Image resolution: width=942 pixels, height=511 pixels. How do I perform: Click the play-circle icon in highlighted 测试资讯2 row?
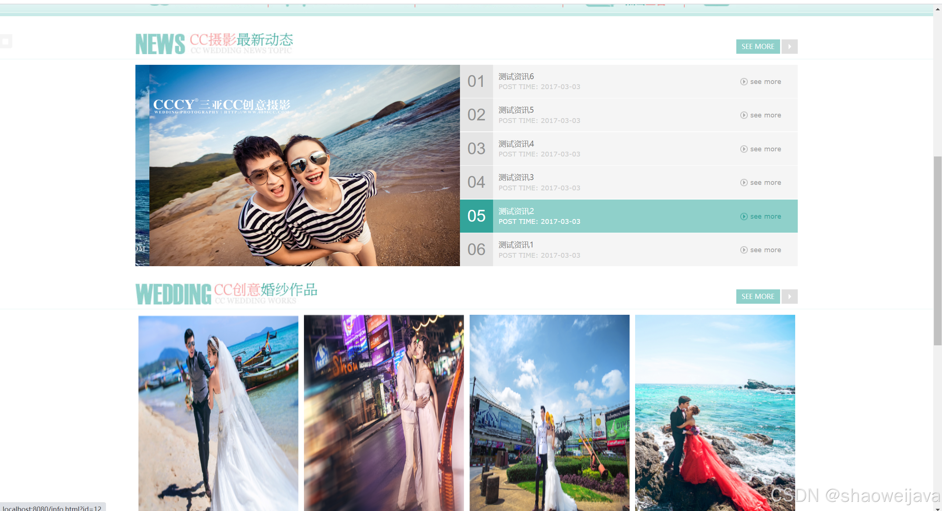pyautogui.click(x=744, y=216)
